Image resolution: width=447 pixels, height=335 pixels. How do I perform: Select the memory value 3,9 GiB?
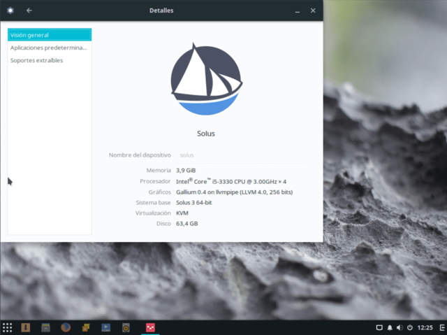click(186, 171)
